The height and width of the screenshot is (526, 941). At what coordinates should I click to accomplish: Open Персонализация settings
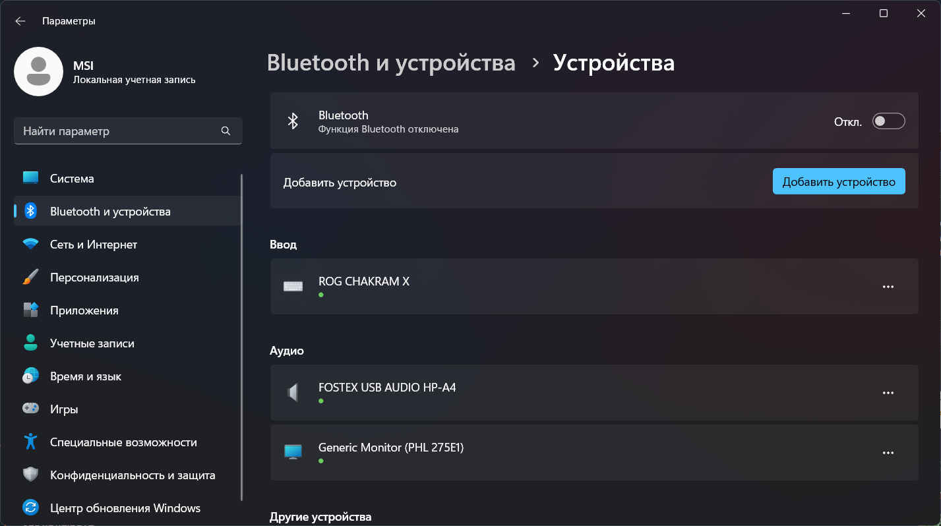(x=127, y=278)
